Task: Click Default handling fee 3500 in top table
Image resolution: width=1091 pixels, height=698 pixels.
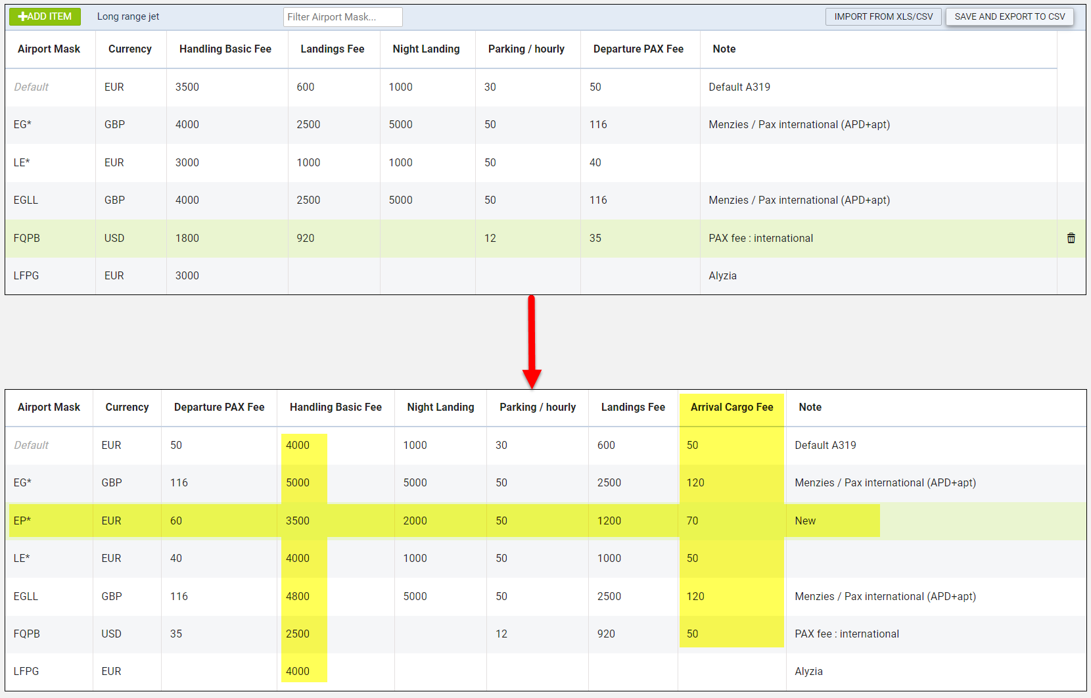Action: click(187, 87)
